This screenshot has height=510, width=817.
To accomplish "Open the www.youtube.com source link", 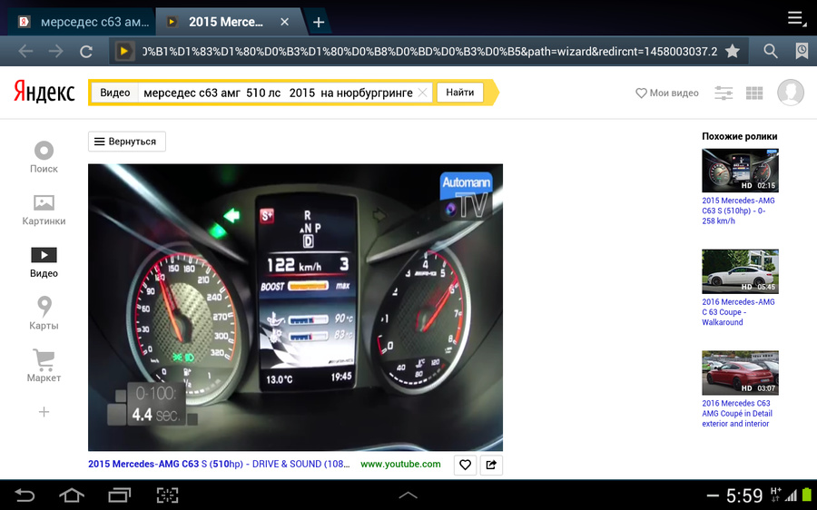I will 400,464.
